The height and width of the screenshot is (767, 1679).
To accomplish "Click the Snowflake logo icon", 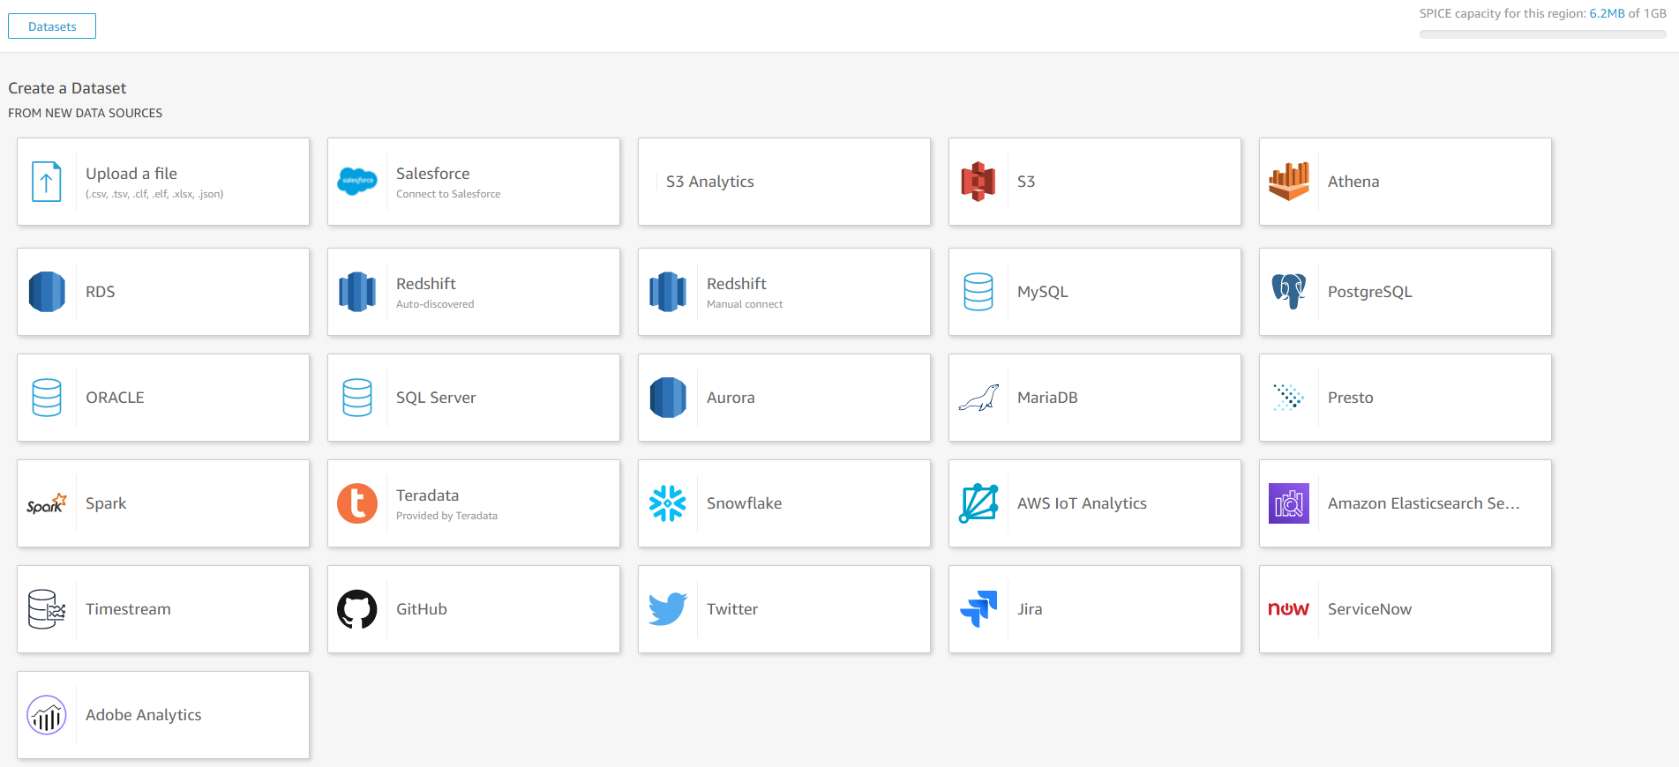I will coord(668,503).
